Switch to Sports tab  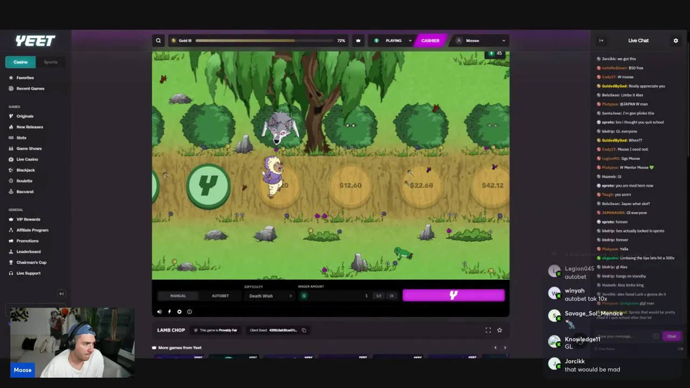pyautogui.click(x=51, y=62)
